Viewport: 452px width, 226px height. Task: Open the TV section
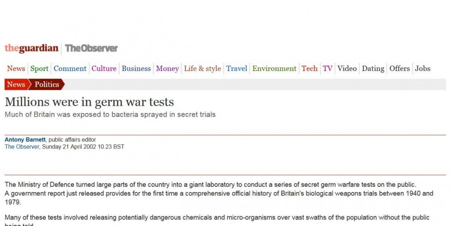coord(327,69)
